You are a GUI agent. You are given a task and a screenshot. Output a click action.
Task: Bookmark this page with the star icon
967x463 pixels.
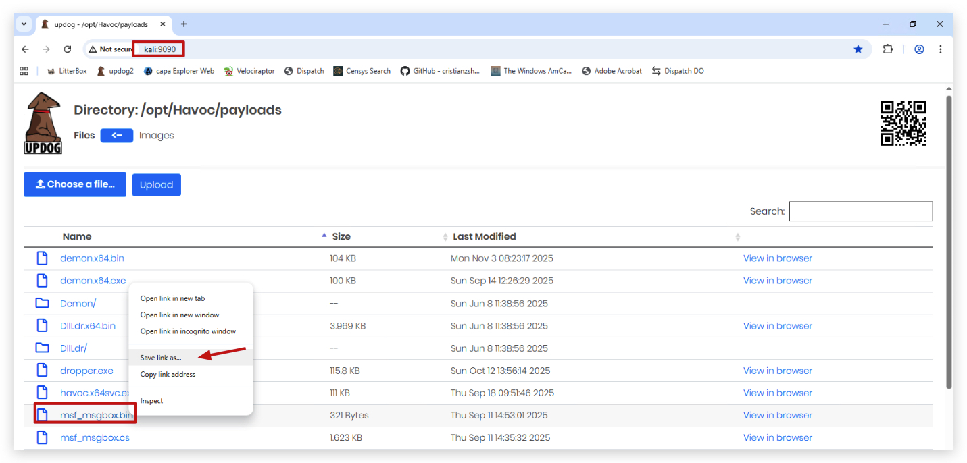[x=858, y=49]
